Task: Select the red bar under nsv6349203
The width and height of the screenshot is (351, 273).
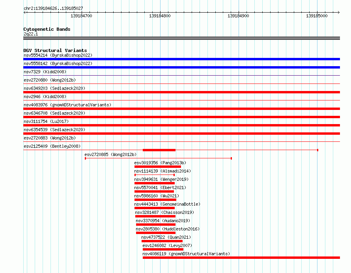Action: 181,92
